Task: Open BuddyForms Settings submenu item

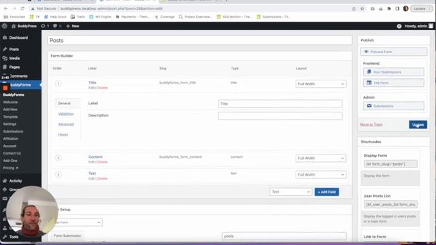Action: click(x=10, y=124)
